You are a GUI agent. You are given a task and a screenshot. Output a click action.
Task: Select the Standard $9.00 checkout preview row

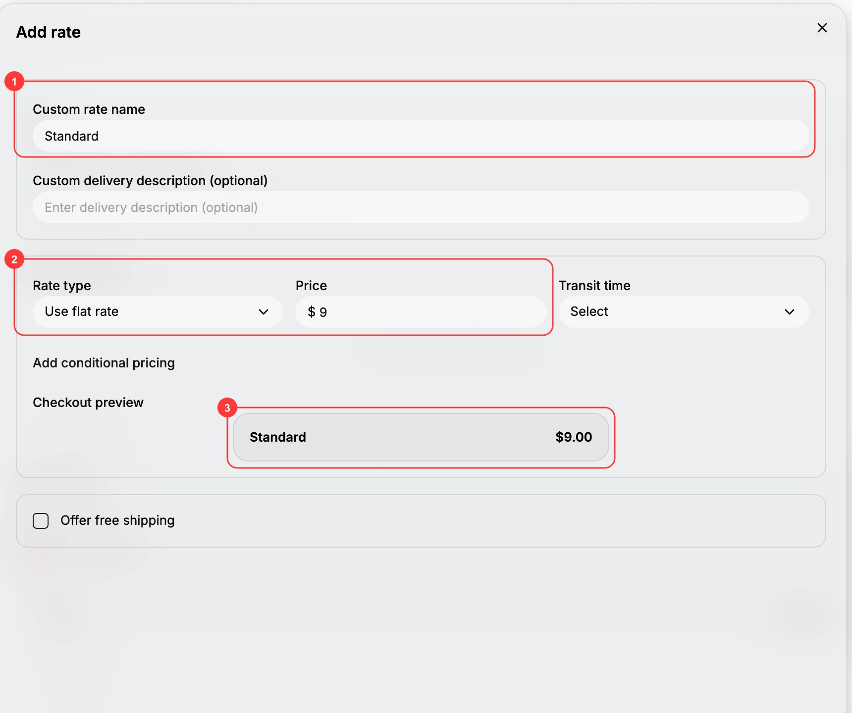[x=421, y=437]
